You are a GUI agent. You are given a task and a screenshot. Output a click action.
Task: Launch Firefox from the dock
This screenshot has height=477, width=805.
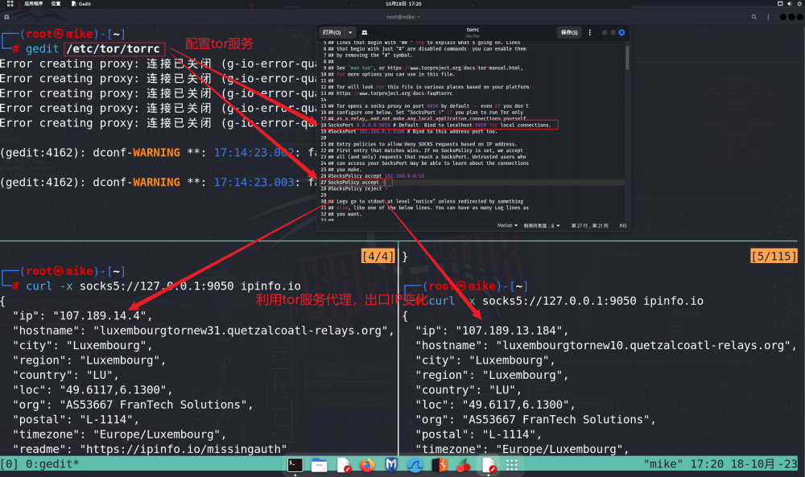[x=367, y=465]
